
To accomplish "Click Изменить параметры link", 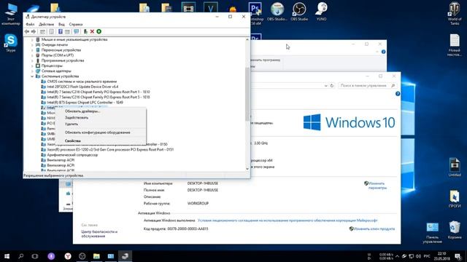I will 377,186.
